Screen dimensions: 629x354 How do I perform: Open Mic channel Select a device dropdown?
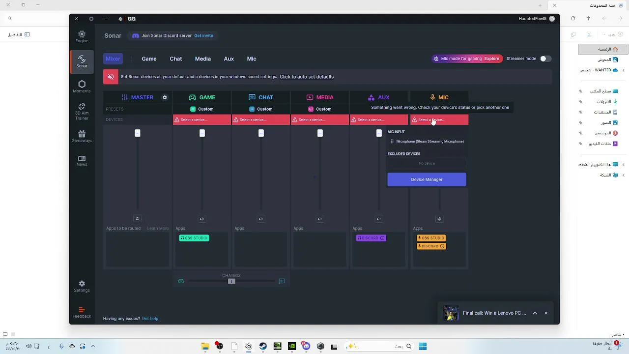point(439,119)
